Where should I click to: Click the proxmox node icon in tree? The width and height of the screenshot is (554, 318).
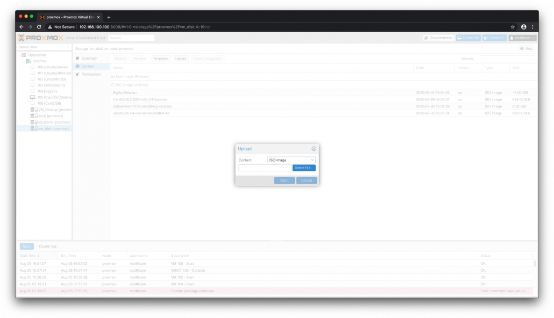[28, 61]
